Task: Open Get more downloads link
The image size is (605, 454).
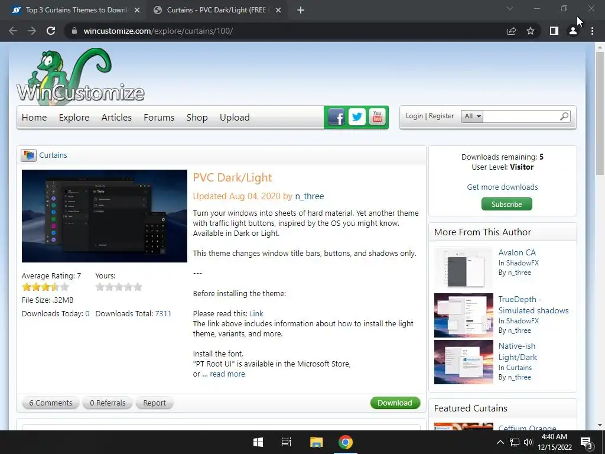Action: [502, 187]
